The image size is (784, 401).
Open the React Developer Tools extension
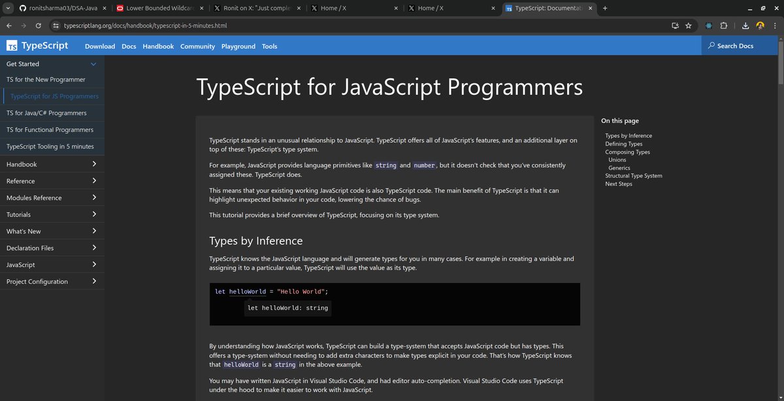(x=710, y=25)
